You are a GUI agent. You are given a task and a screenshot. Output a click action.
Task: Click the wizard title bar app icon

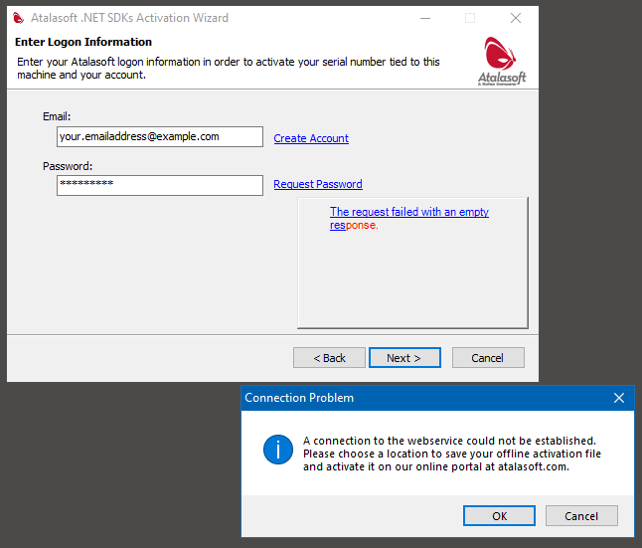pos(19,18)
